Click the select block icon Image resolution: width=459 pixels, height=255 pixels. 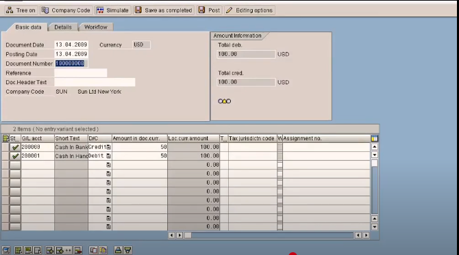28,250
